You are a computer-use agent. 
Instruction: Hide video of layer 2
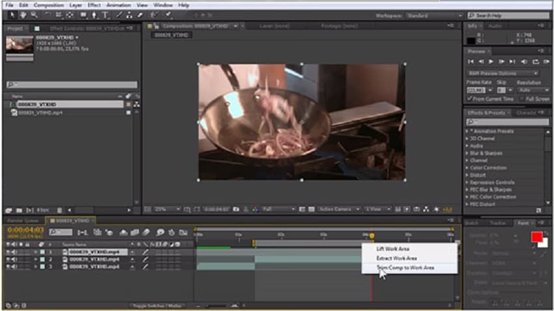tap(8, 260)
